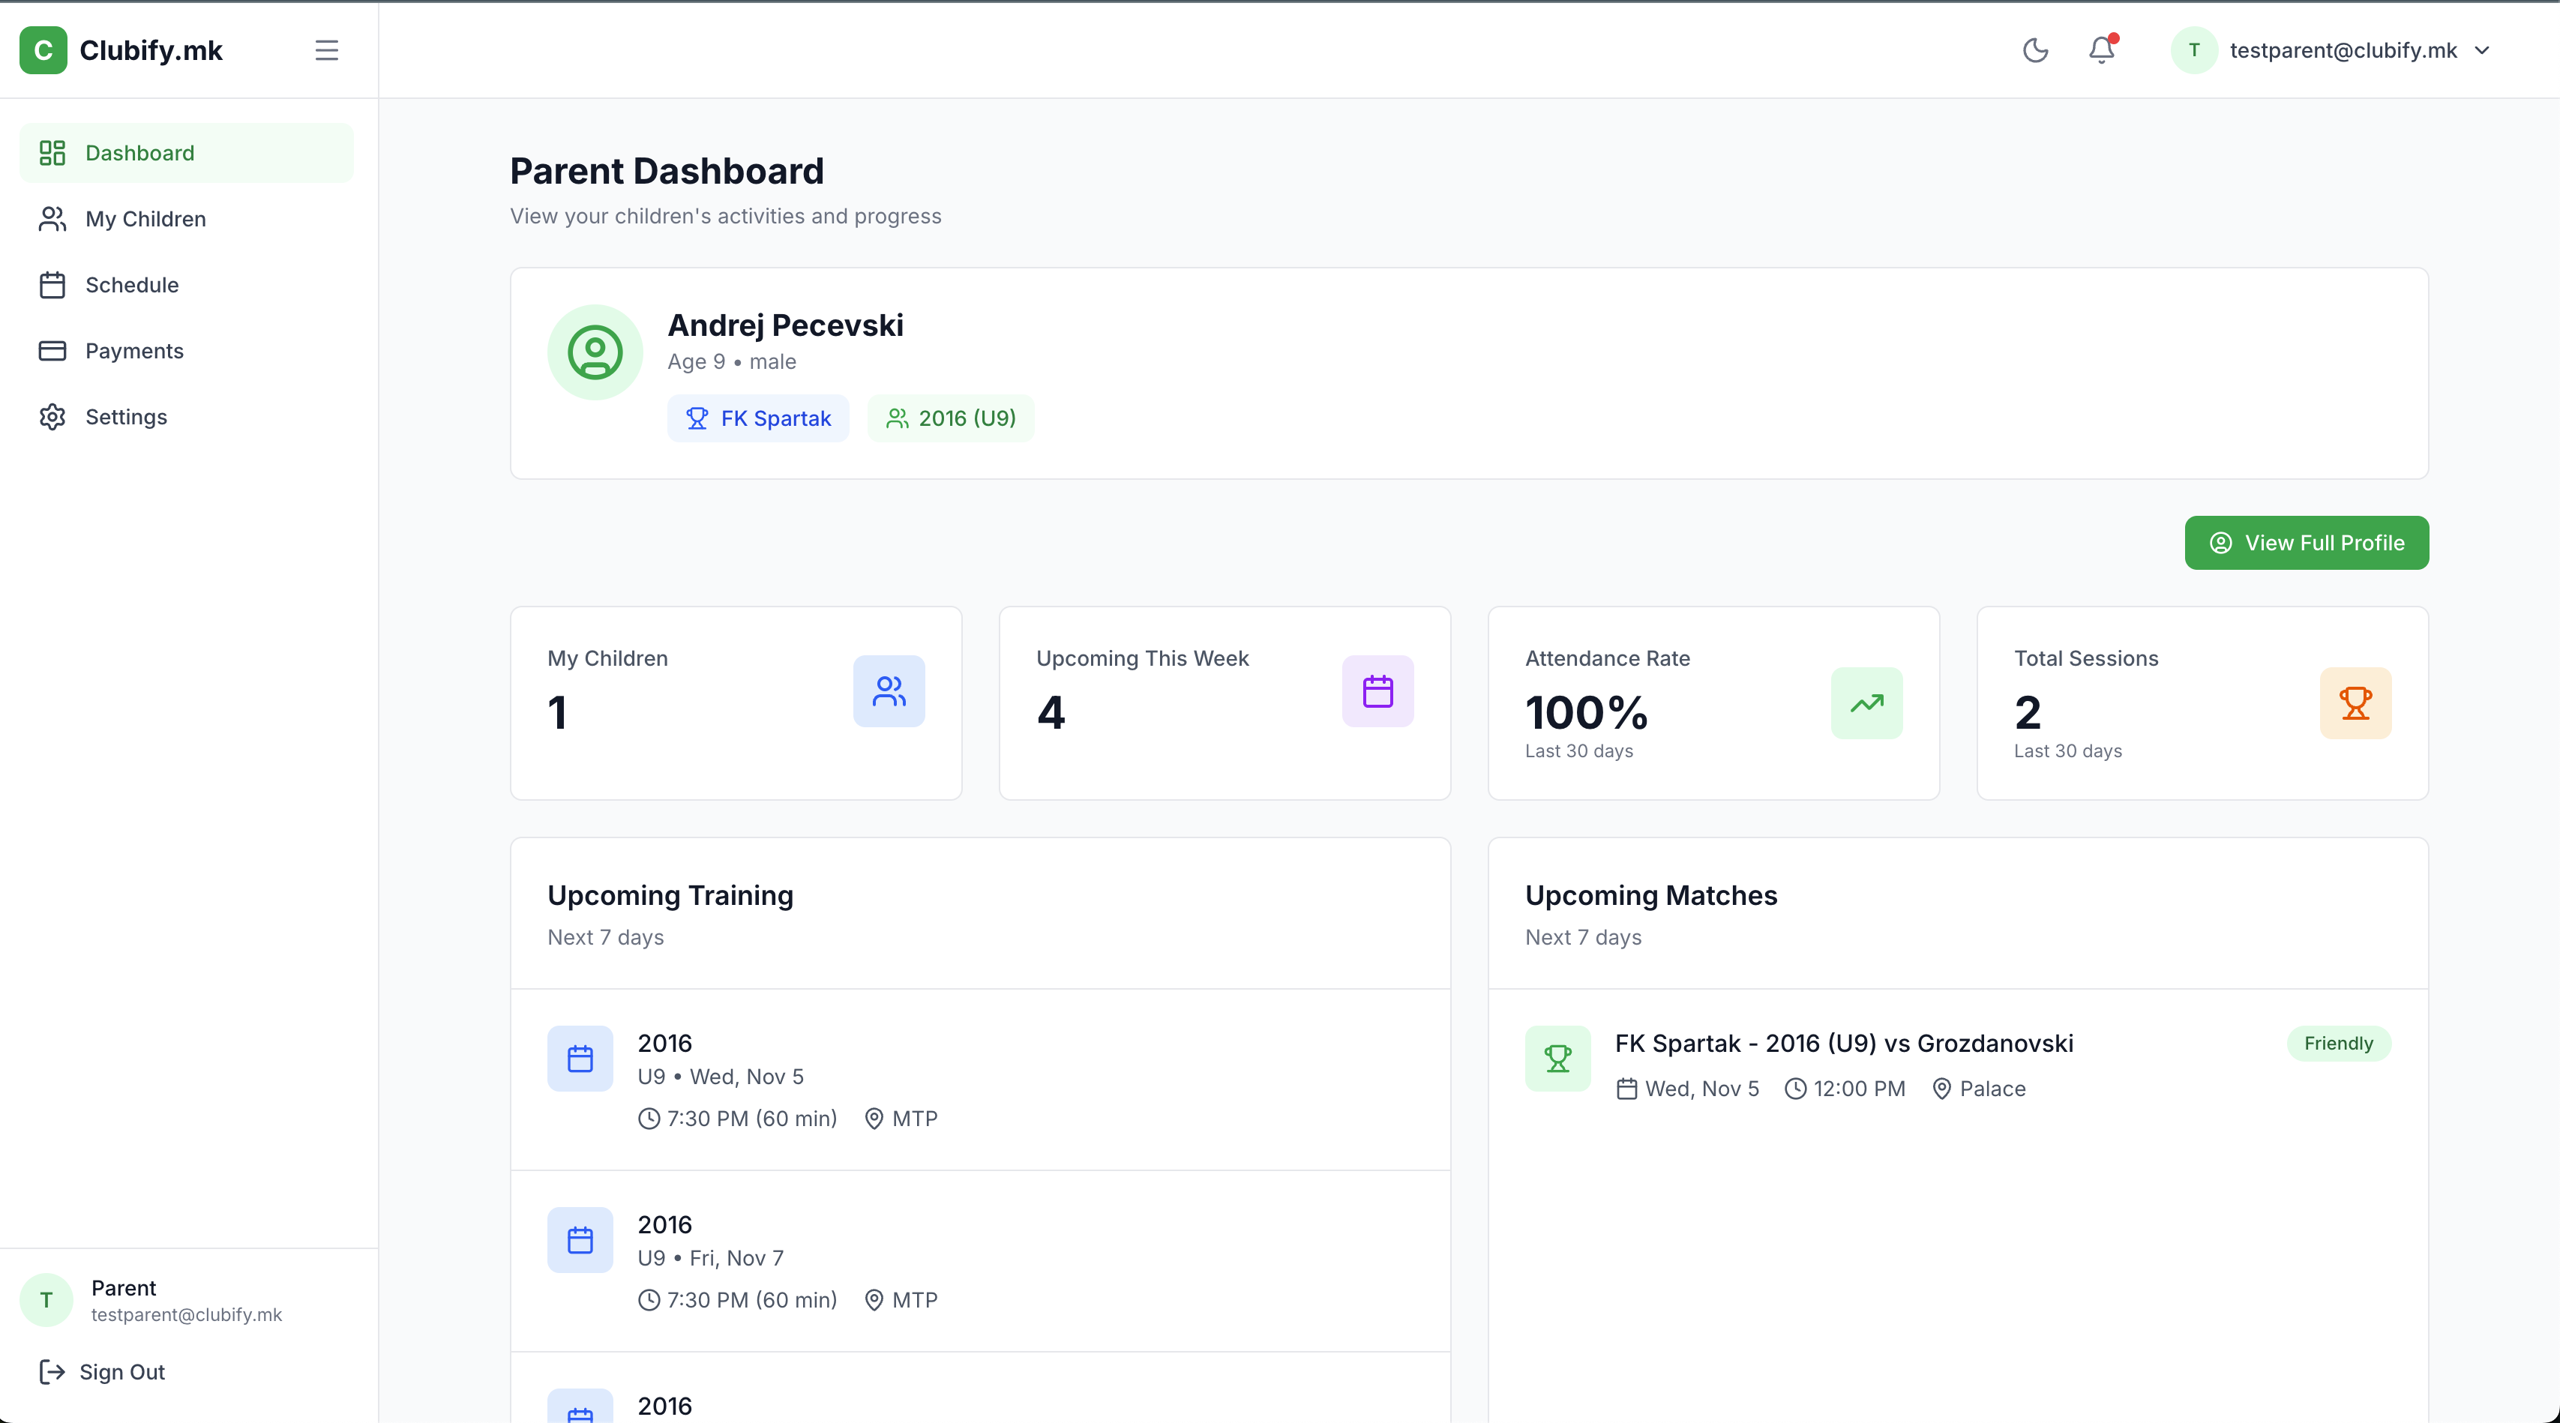Click the 2016 (U9) team badge
2560x1423 pixels.
tap(950, 418)
